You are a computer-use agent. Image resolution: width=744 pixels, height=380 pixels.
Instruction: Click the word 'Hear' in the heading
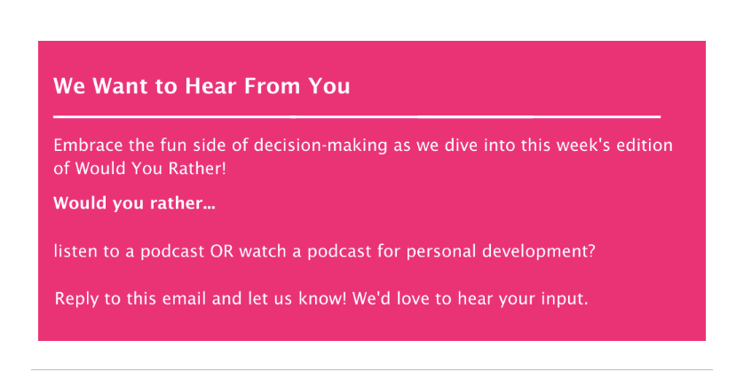[x=210, y=86]
